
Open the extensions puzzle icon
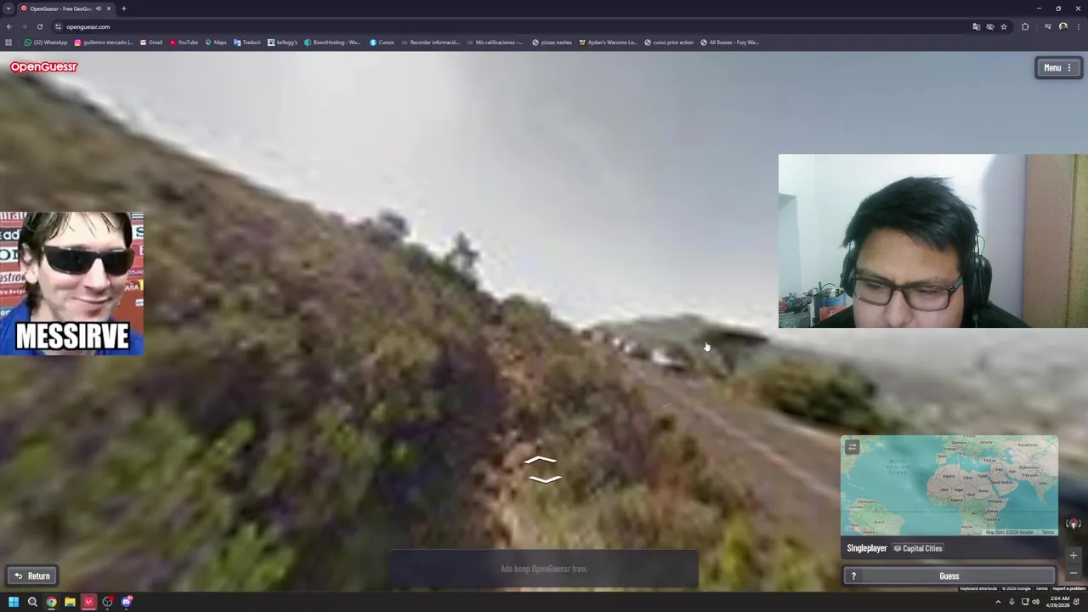point(1025,26)
